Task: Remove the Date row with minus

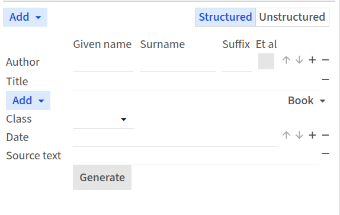Action: click(325, 135)
